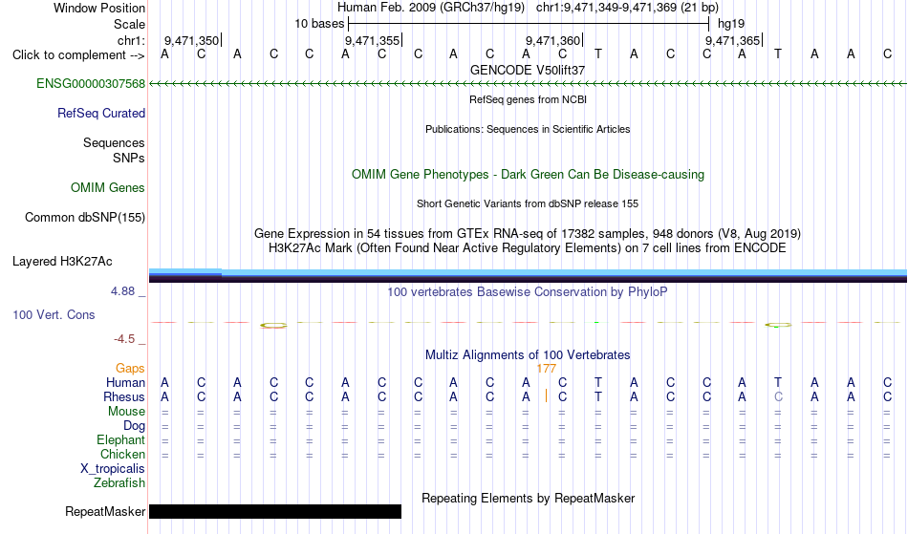Click the black RepeatMasker repeat element bar
Screen dimensions: 908x534
(275, 511)
